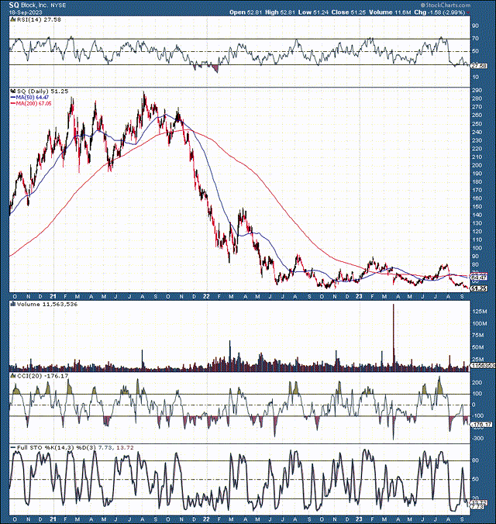
Task: Select the blue MA(50) line swatch
Action: 13,97
